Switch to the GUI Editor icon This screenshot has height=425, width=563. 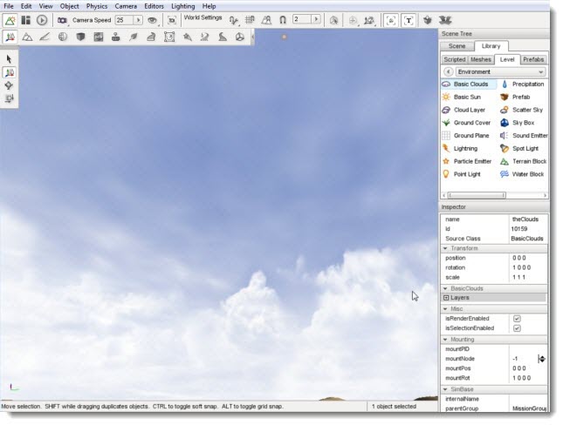pos(26,20)
